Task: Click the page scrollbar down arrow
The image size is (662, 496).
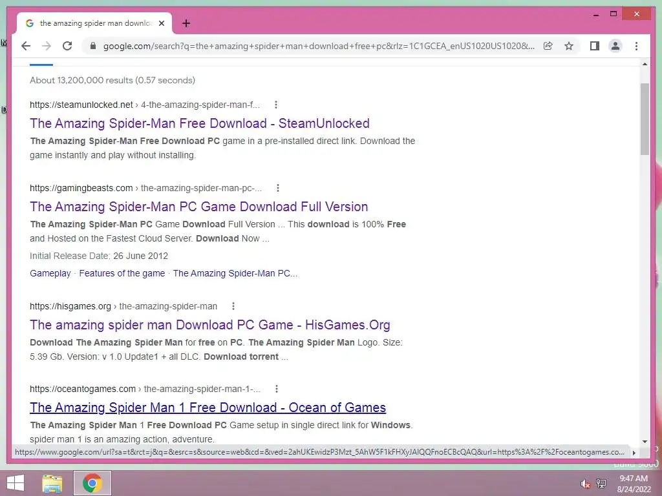Action: [645, 442]
